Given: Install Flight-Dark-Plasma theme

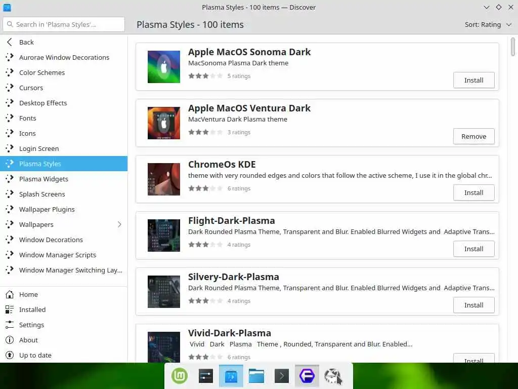Looking at the screenshot, I should pos(473,249).
